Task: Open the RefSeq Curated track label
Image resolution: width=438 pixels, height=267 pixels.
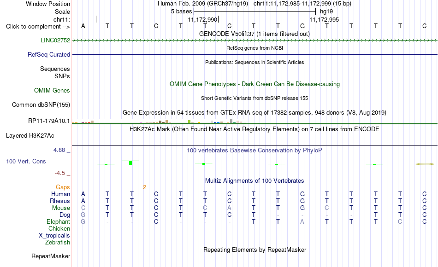Action: click(x=49, y=54)
